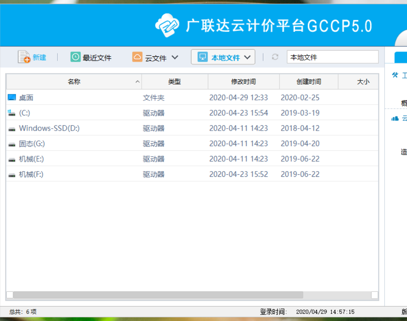This screenshot has width=407, height=321.
Task: Click 2020-04-23 15:52 modified time
Action: point(238,174)
